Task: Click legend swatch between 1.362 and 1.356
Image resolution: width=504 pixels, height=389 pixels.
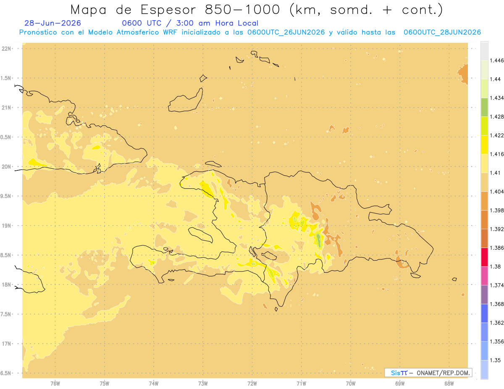Action: pyautogui.click(x=484, y=332)
